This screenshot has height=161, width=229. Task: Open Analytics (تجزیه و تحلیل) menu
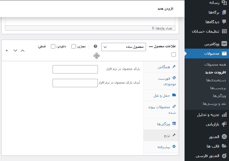coord(207,115)
